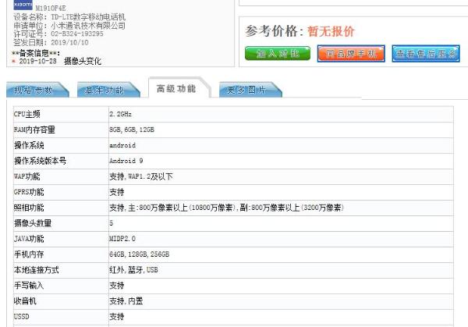Click the 收音机 row label
468x327 pixels.
[25, 301]
